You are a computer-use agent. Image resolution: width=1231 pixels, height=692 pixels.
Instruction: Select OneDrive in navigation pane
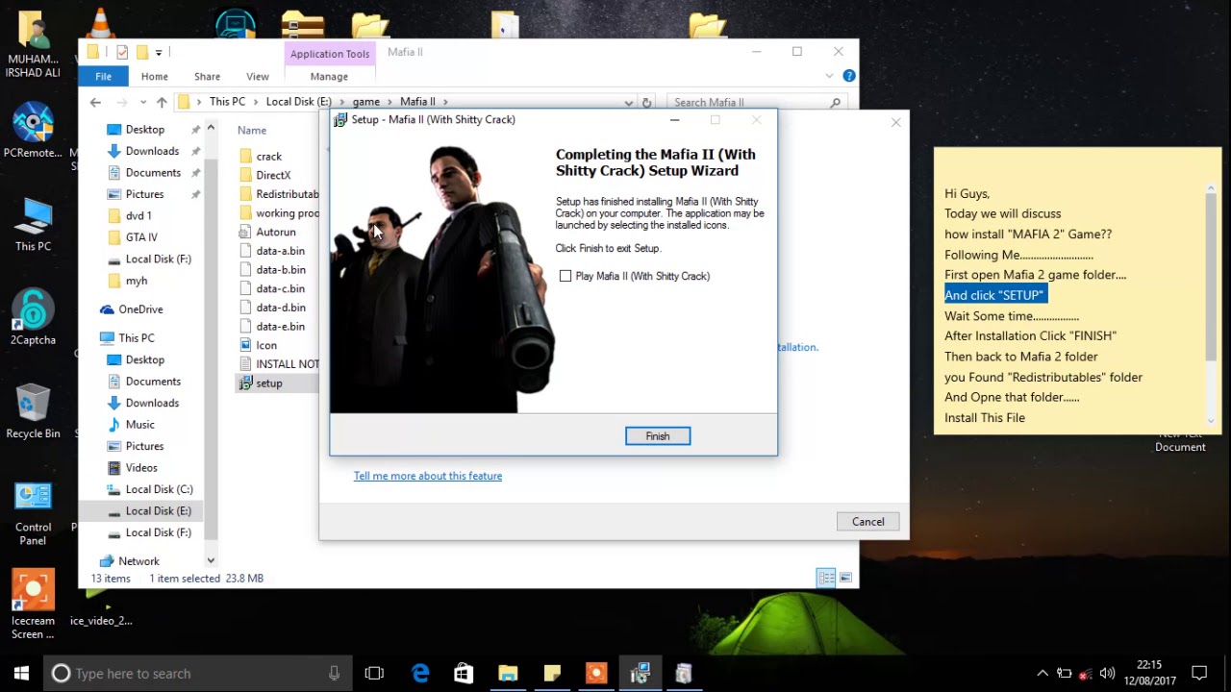click(140, 309)
